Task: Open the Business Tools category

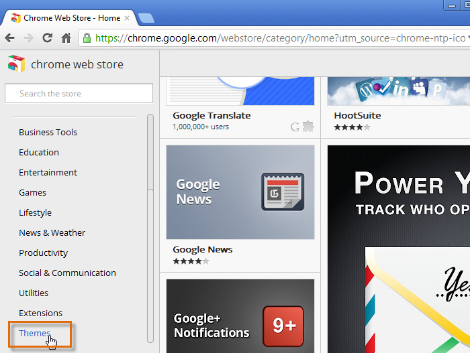Action: [x=48, y=132]
